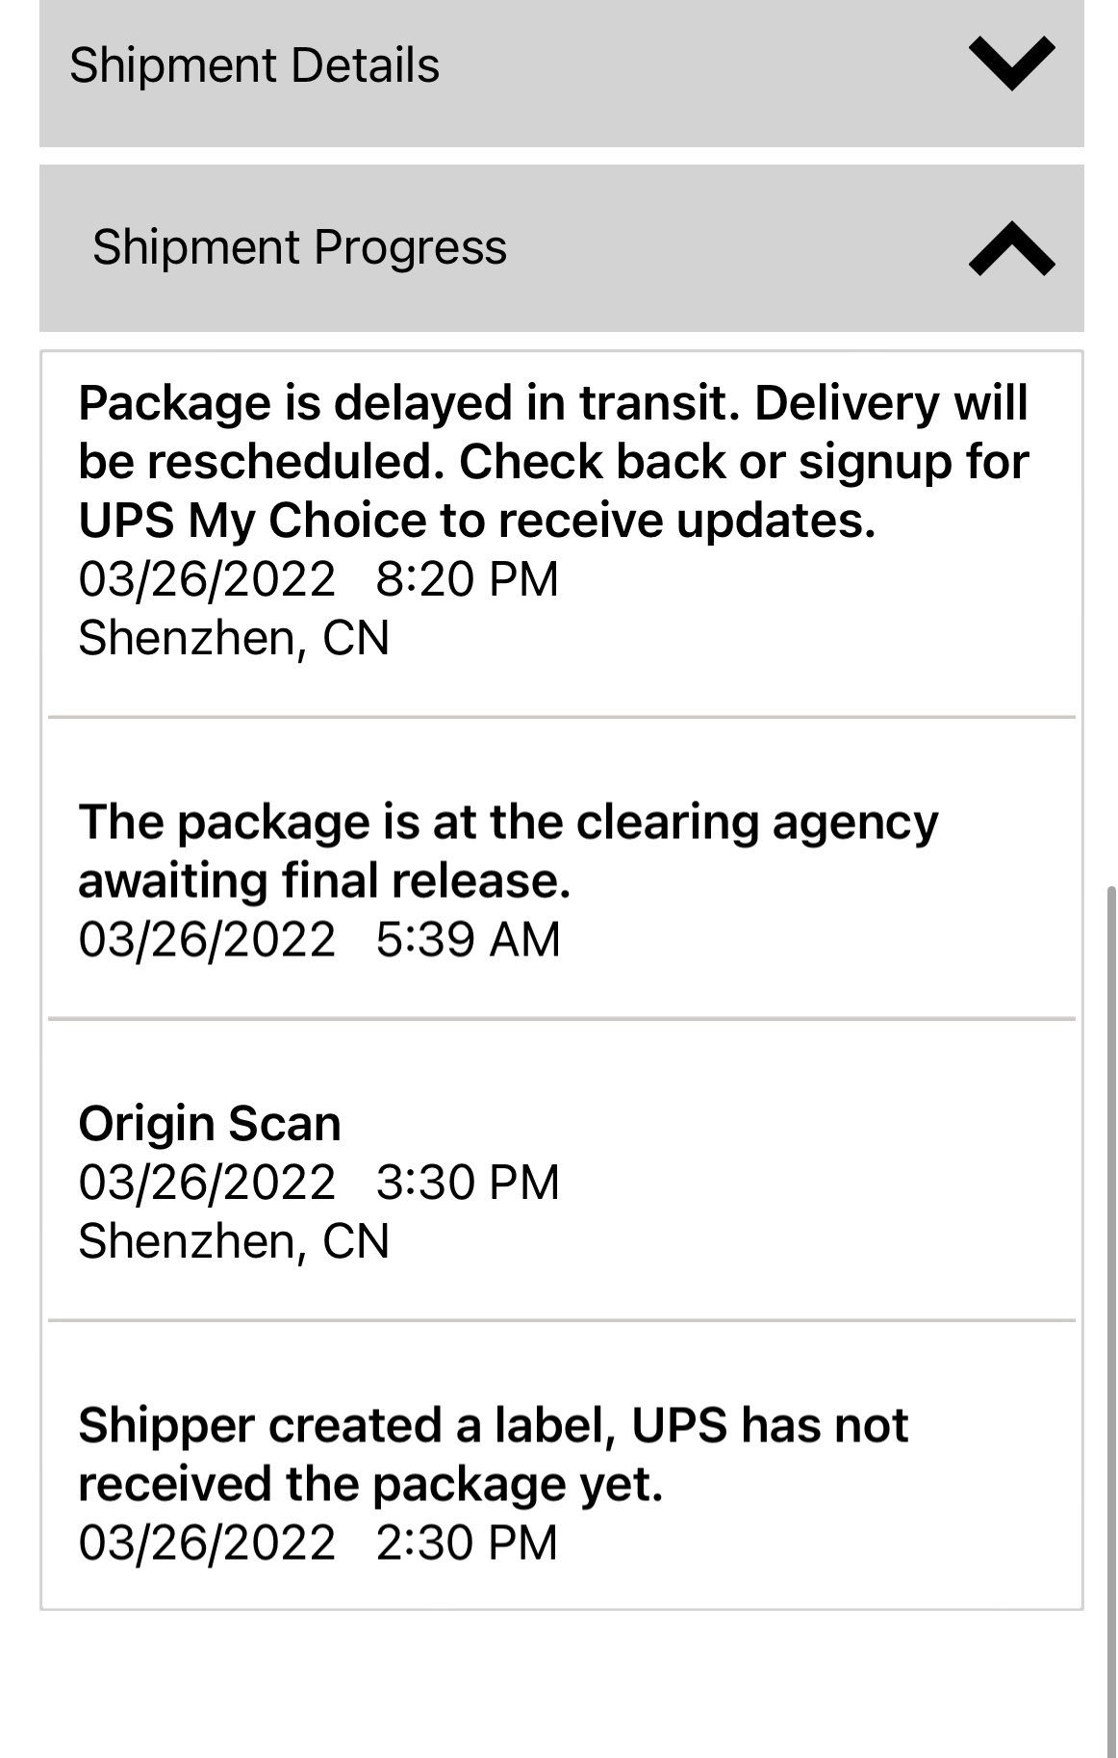This screenshot has height=1758, width=1118.
Task: Click the 03/26/2022 8:20 PM timestamp
Action: coord(318,579)
